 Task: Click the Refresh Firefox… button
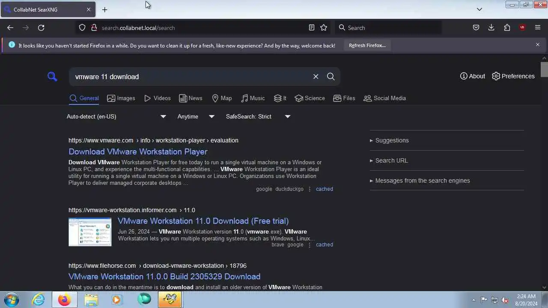367,45
